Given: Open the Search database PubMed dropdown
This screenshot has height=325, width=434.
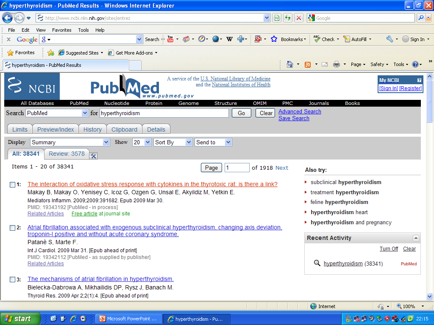Looking at the screenshot, I should pyautogui.click(x=85, y=113).
